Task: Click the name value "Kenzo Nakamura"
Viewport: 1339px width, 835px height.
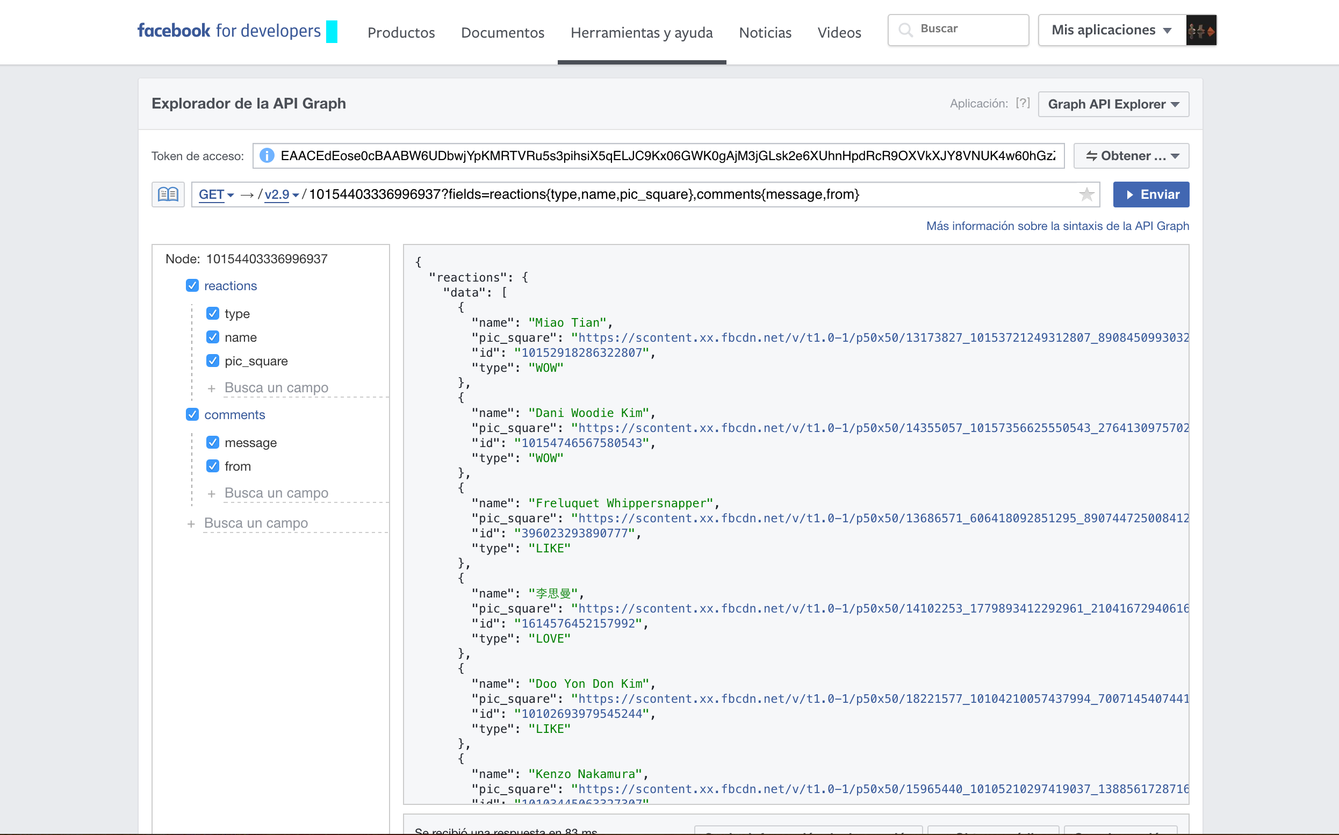Action: point(585,774)
